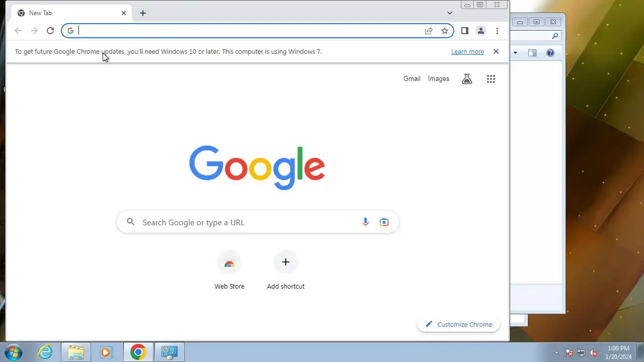Screen dimensions: 644x362
Task: Open the Chrome three-dot menu
Action: pos(497,31)
